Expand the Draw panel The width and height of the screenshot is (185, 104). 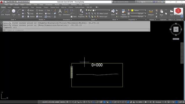[13, 20]
